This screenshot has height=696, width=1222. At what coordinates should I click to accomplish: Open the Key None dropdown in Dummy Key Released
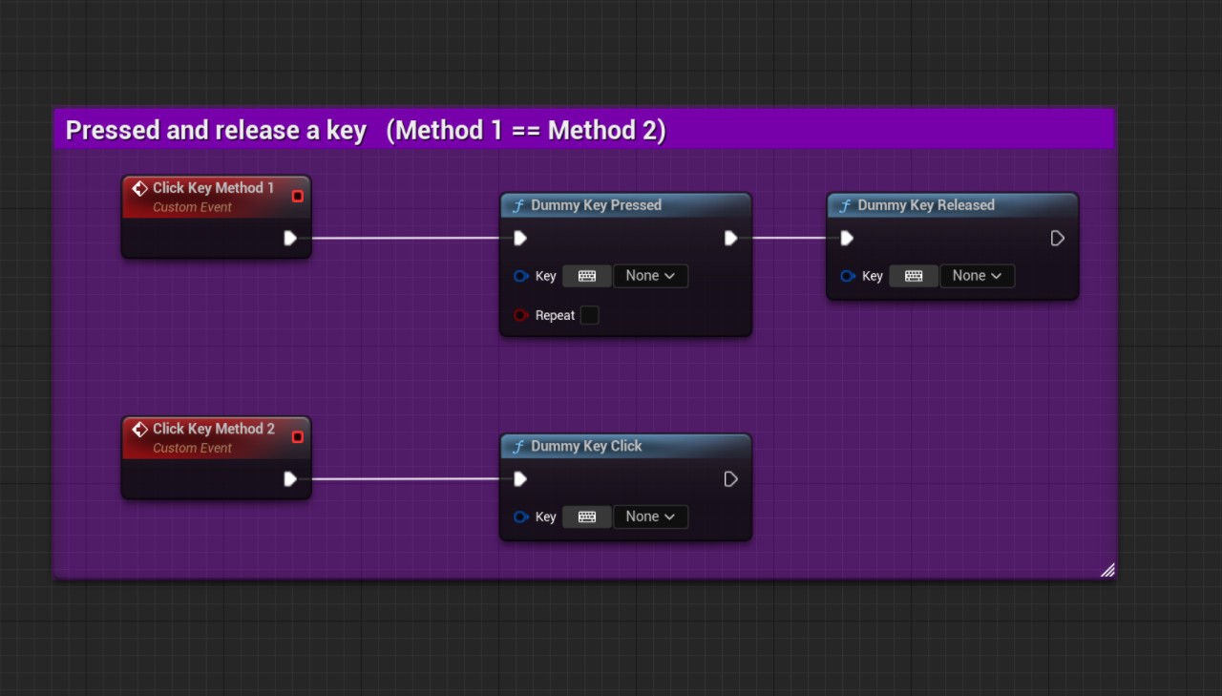(977, 276)
